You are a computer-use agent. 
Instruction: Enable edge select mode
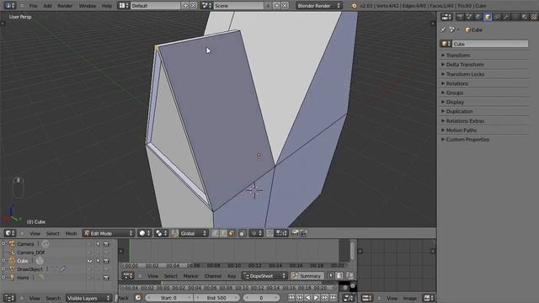[223, 233]
